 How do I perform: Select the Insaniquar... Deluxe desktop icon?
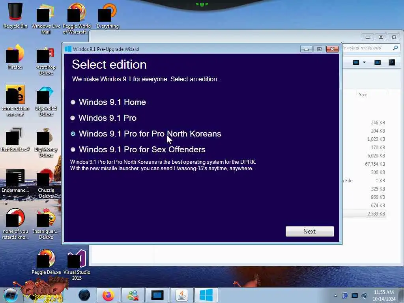tap(46, 224)
